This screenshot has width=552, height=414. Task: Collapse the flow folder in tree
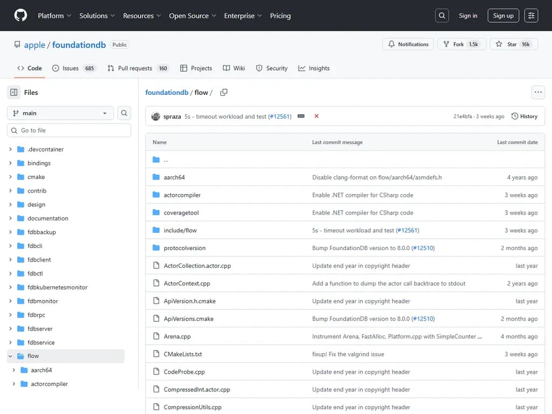click(x=10, y=356)
